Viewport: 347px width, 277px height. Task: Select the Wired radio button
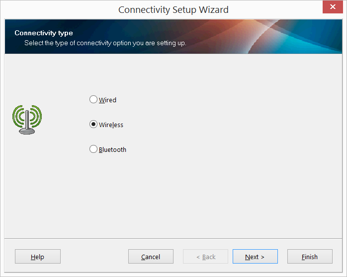click(x=93, y=100)
